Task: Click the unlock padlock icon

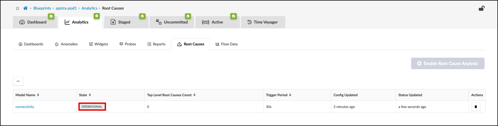Action: (x=481, y=8)
